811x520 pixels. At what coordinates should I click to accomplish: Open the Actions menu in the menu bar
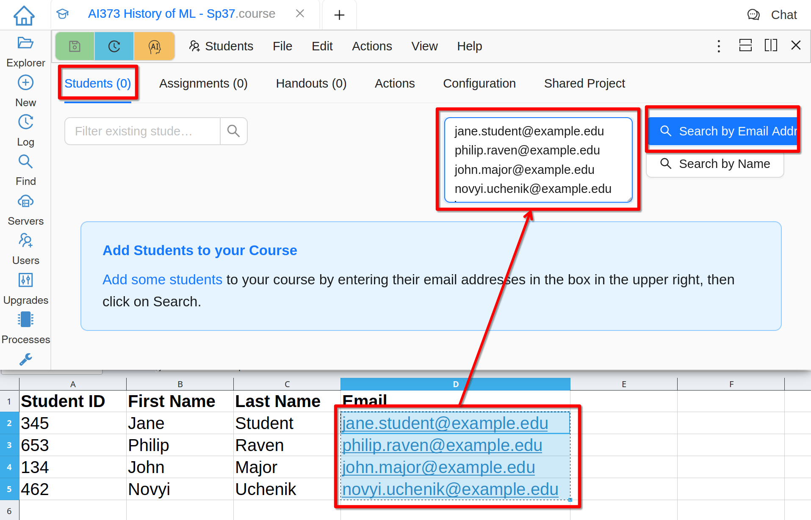(372, 46)
